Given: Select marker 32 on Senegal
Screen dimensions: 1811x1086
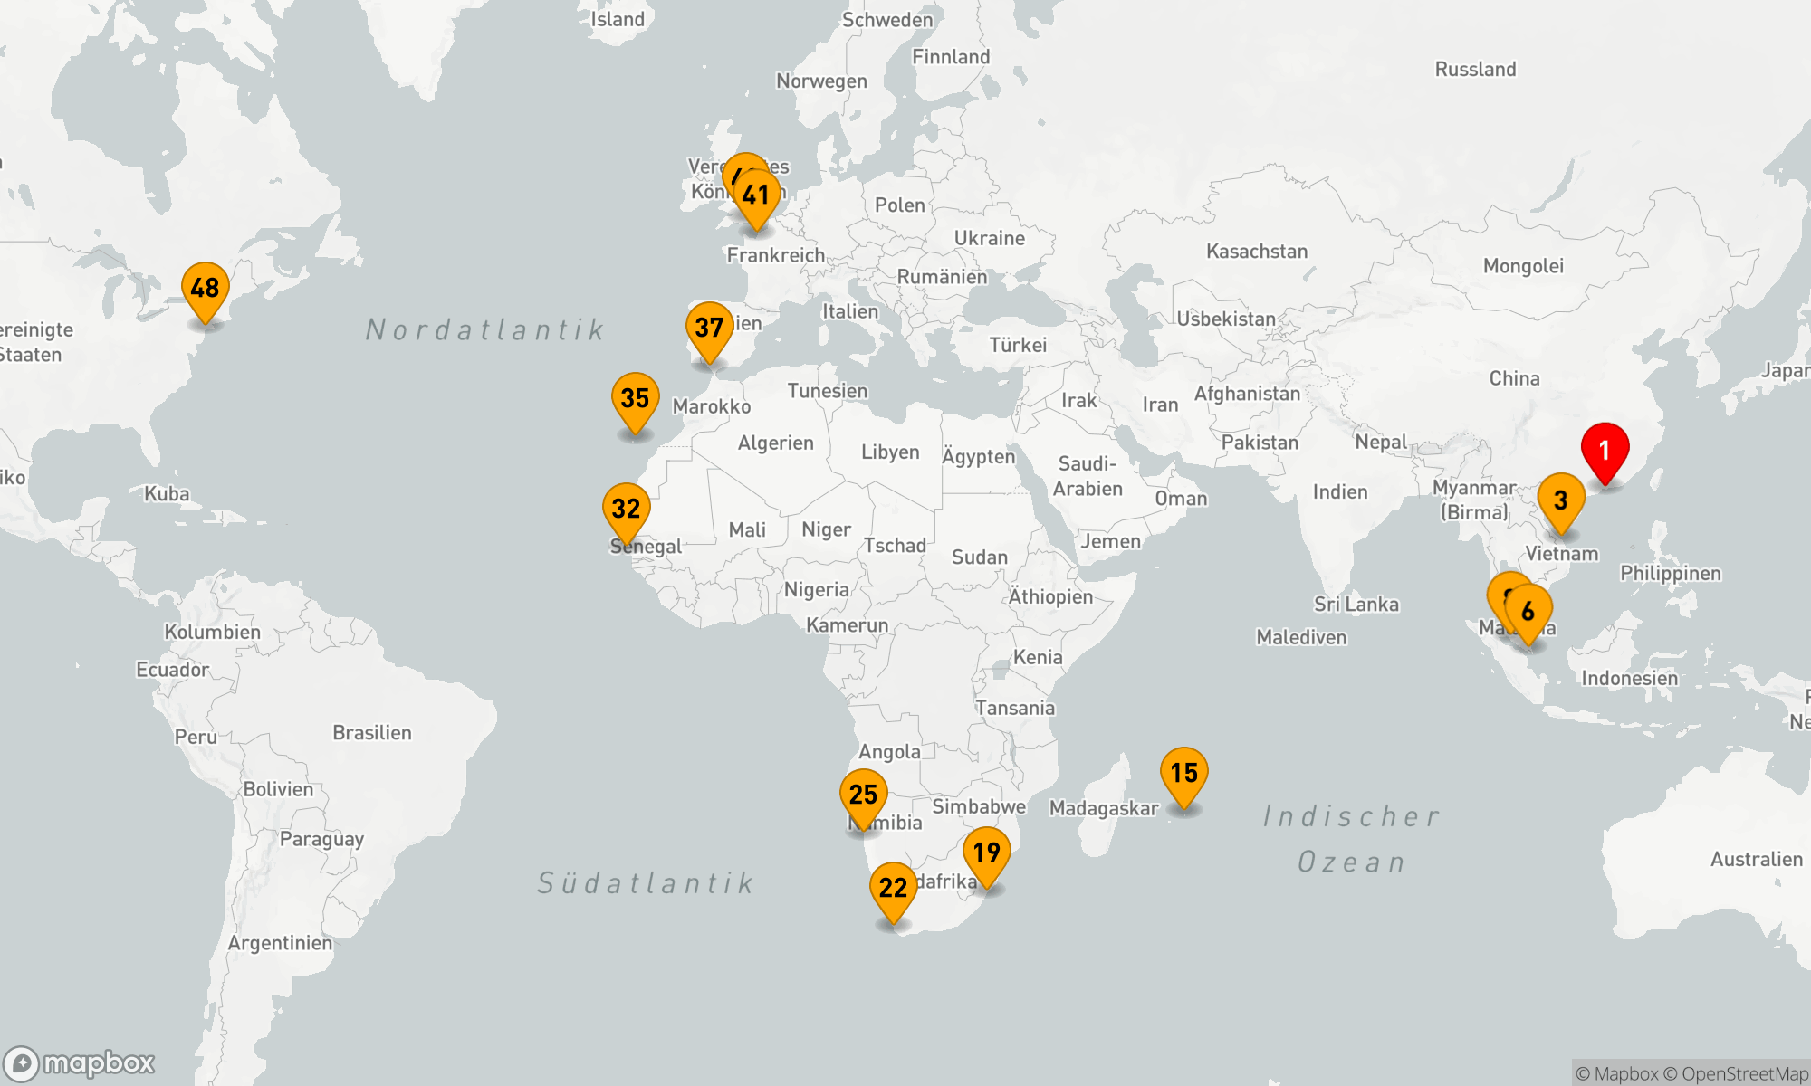Looking at the screenshot, I should pos(626,509).
